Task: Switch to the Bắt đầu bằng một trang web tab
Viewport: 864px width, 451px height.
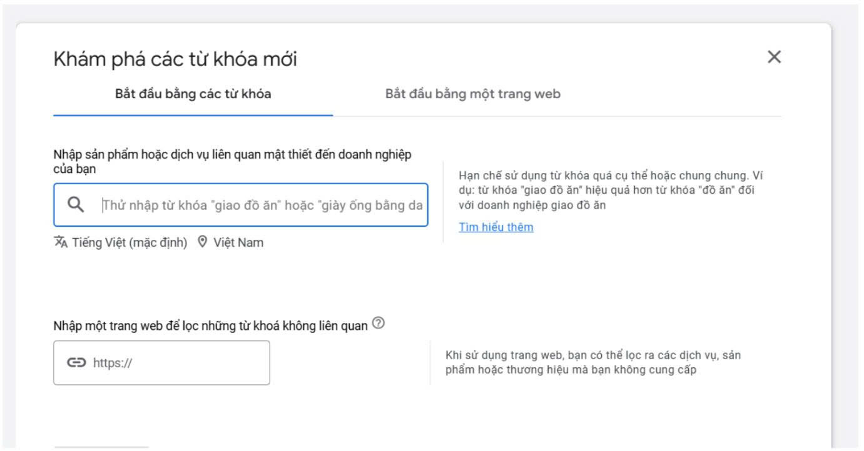Action: (472, 94)
